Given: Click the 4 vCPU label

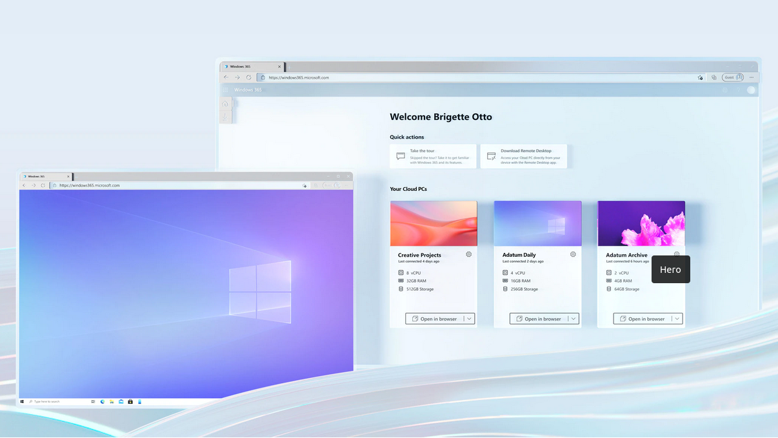Looking at the screenshot, I should click(x=517, y=273).
